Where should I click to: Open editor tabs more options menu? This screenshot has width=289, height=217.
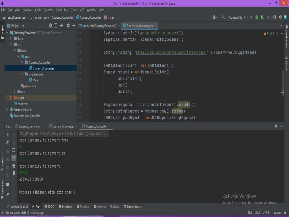tap(282, 26)
